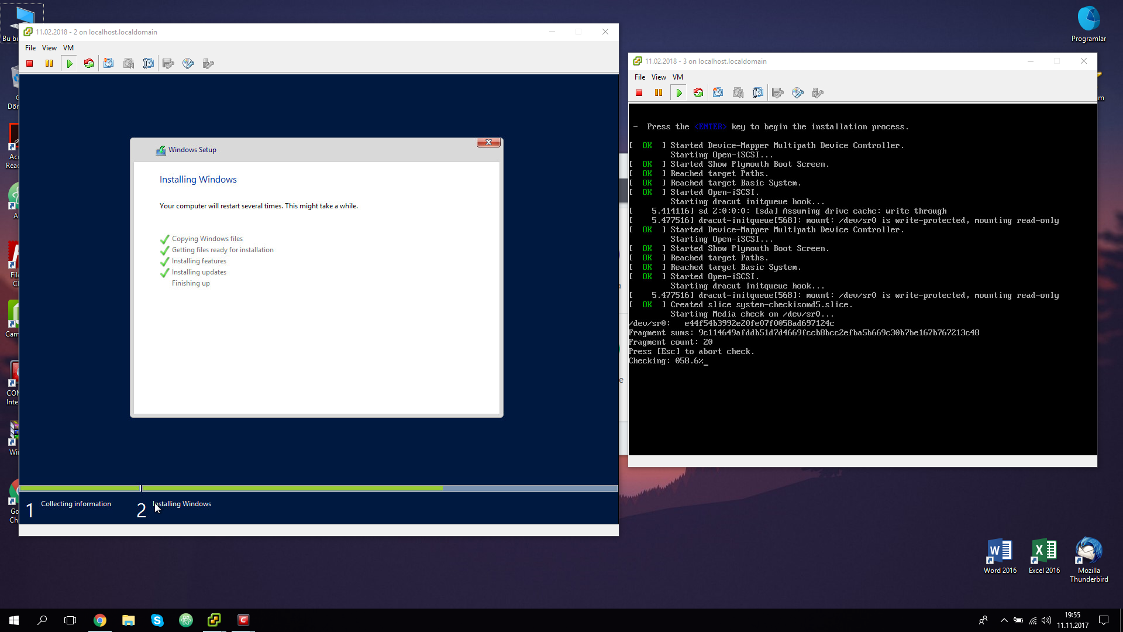
Task: Connect CD/DVD device icon in VM 3 toolbar
Action: coord(798,92)
